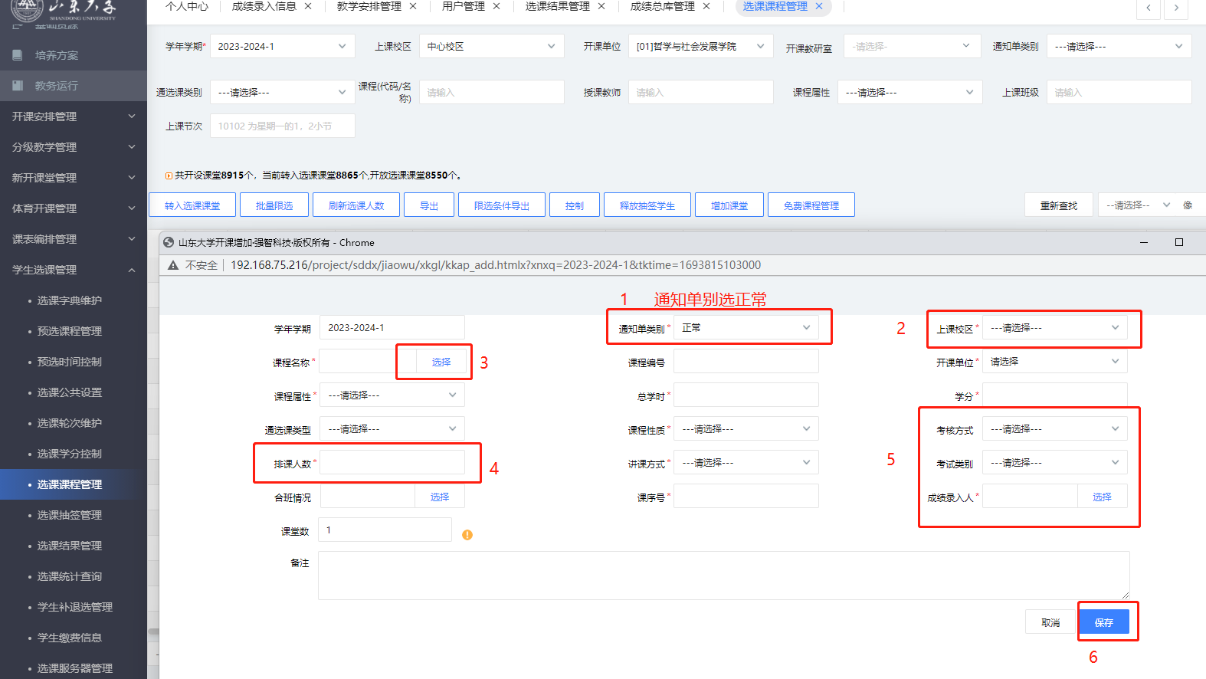
Task: Open the 课程性质 dropdown in the form
Action: tap(746, 429)
